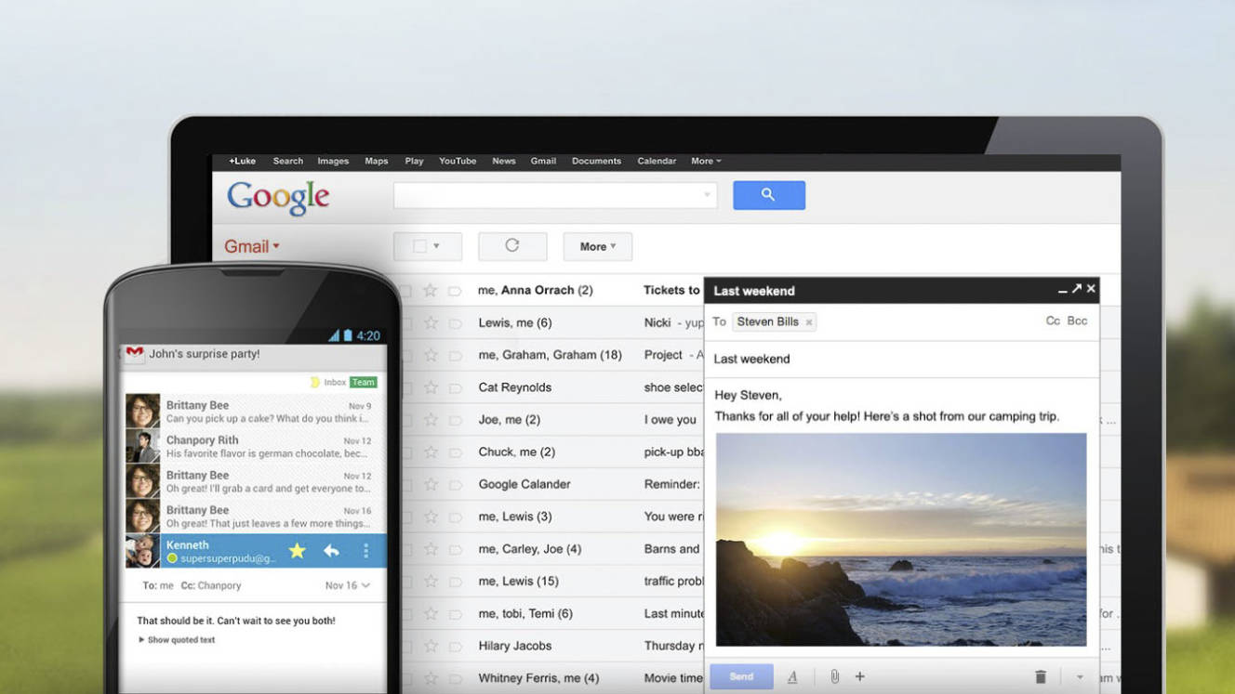Click the refresh inbox button

point(512,246)
